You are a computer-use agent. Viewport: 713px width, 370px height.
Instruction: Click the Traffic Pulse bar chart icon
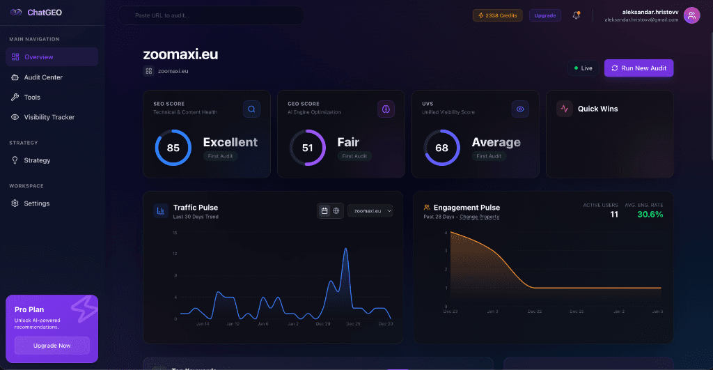161,210
